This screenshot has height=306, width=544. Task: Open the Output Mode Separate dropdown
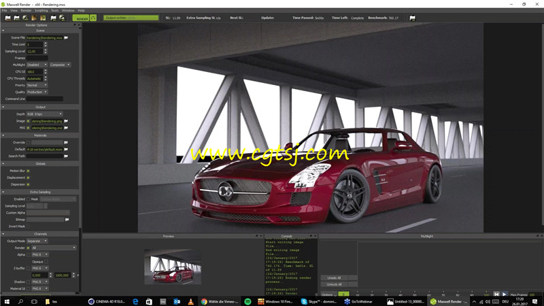coord(37,241)
